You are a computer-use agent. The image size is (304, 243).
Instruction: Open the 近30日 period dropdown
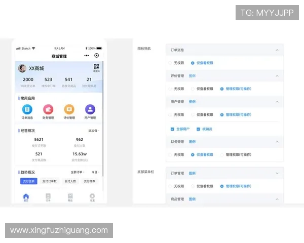coord(94,131)
